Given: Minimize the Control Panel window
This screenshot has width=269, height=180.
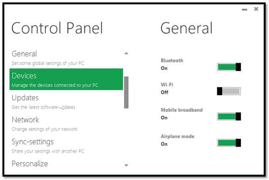Looking at the screenshot, I should tap(244, 10).
